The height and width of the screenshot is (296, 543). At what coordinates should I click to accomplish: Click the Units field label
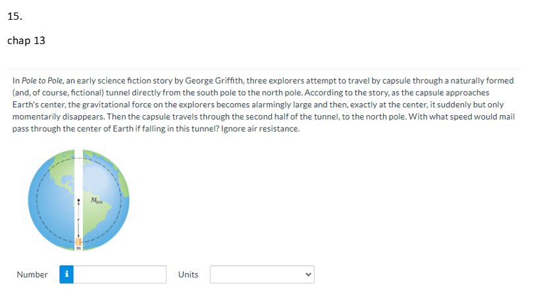pos(188,274)
